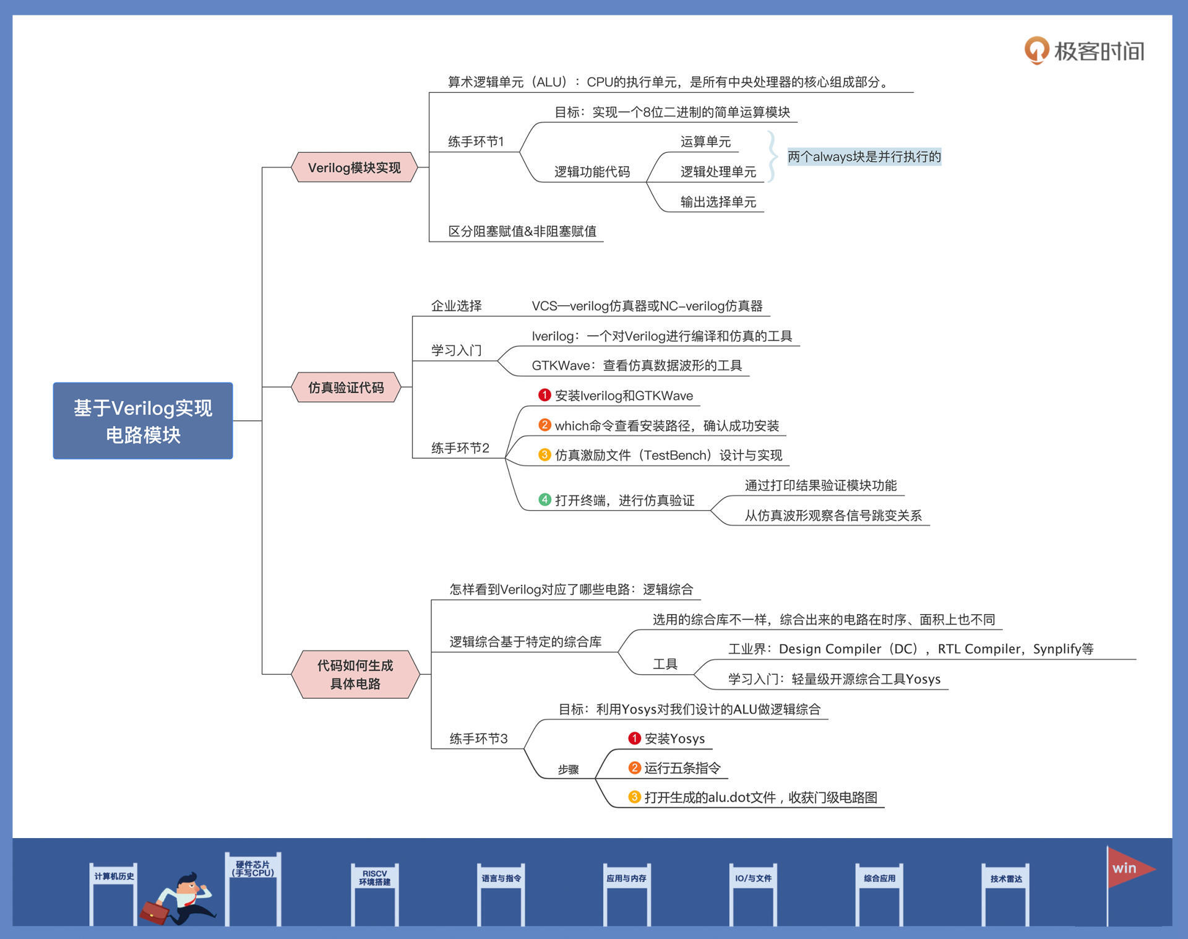Select the Verilog模块实现 branch node
Image resolution: width=1188 pixels, height=939 pixels.
tap(354, 167)
